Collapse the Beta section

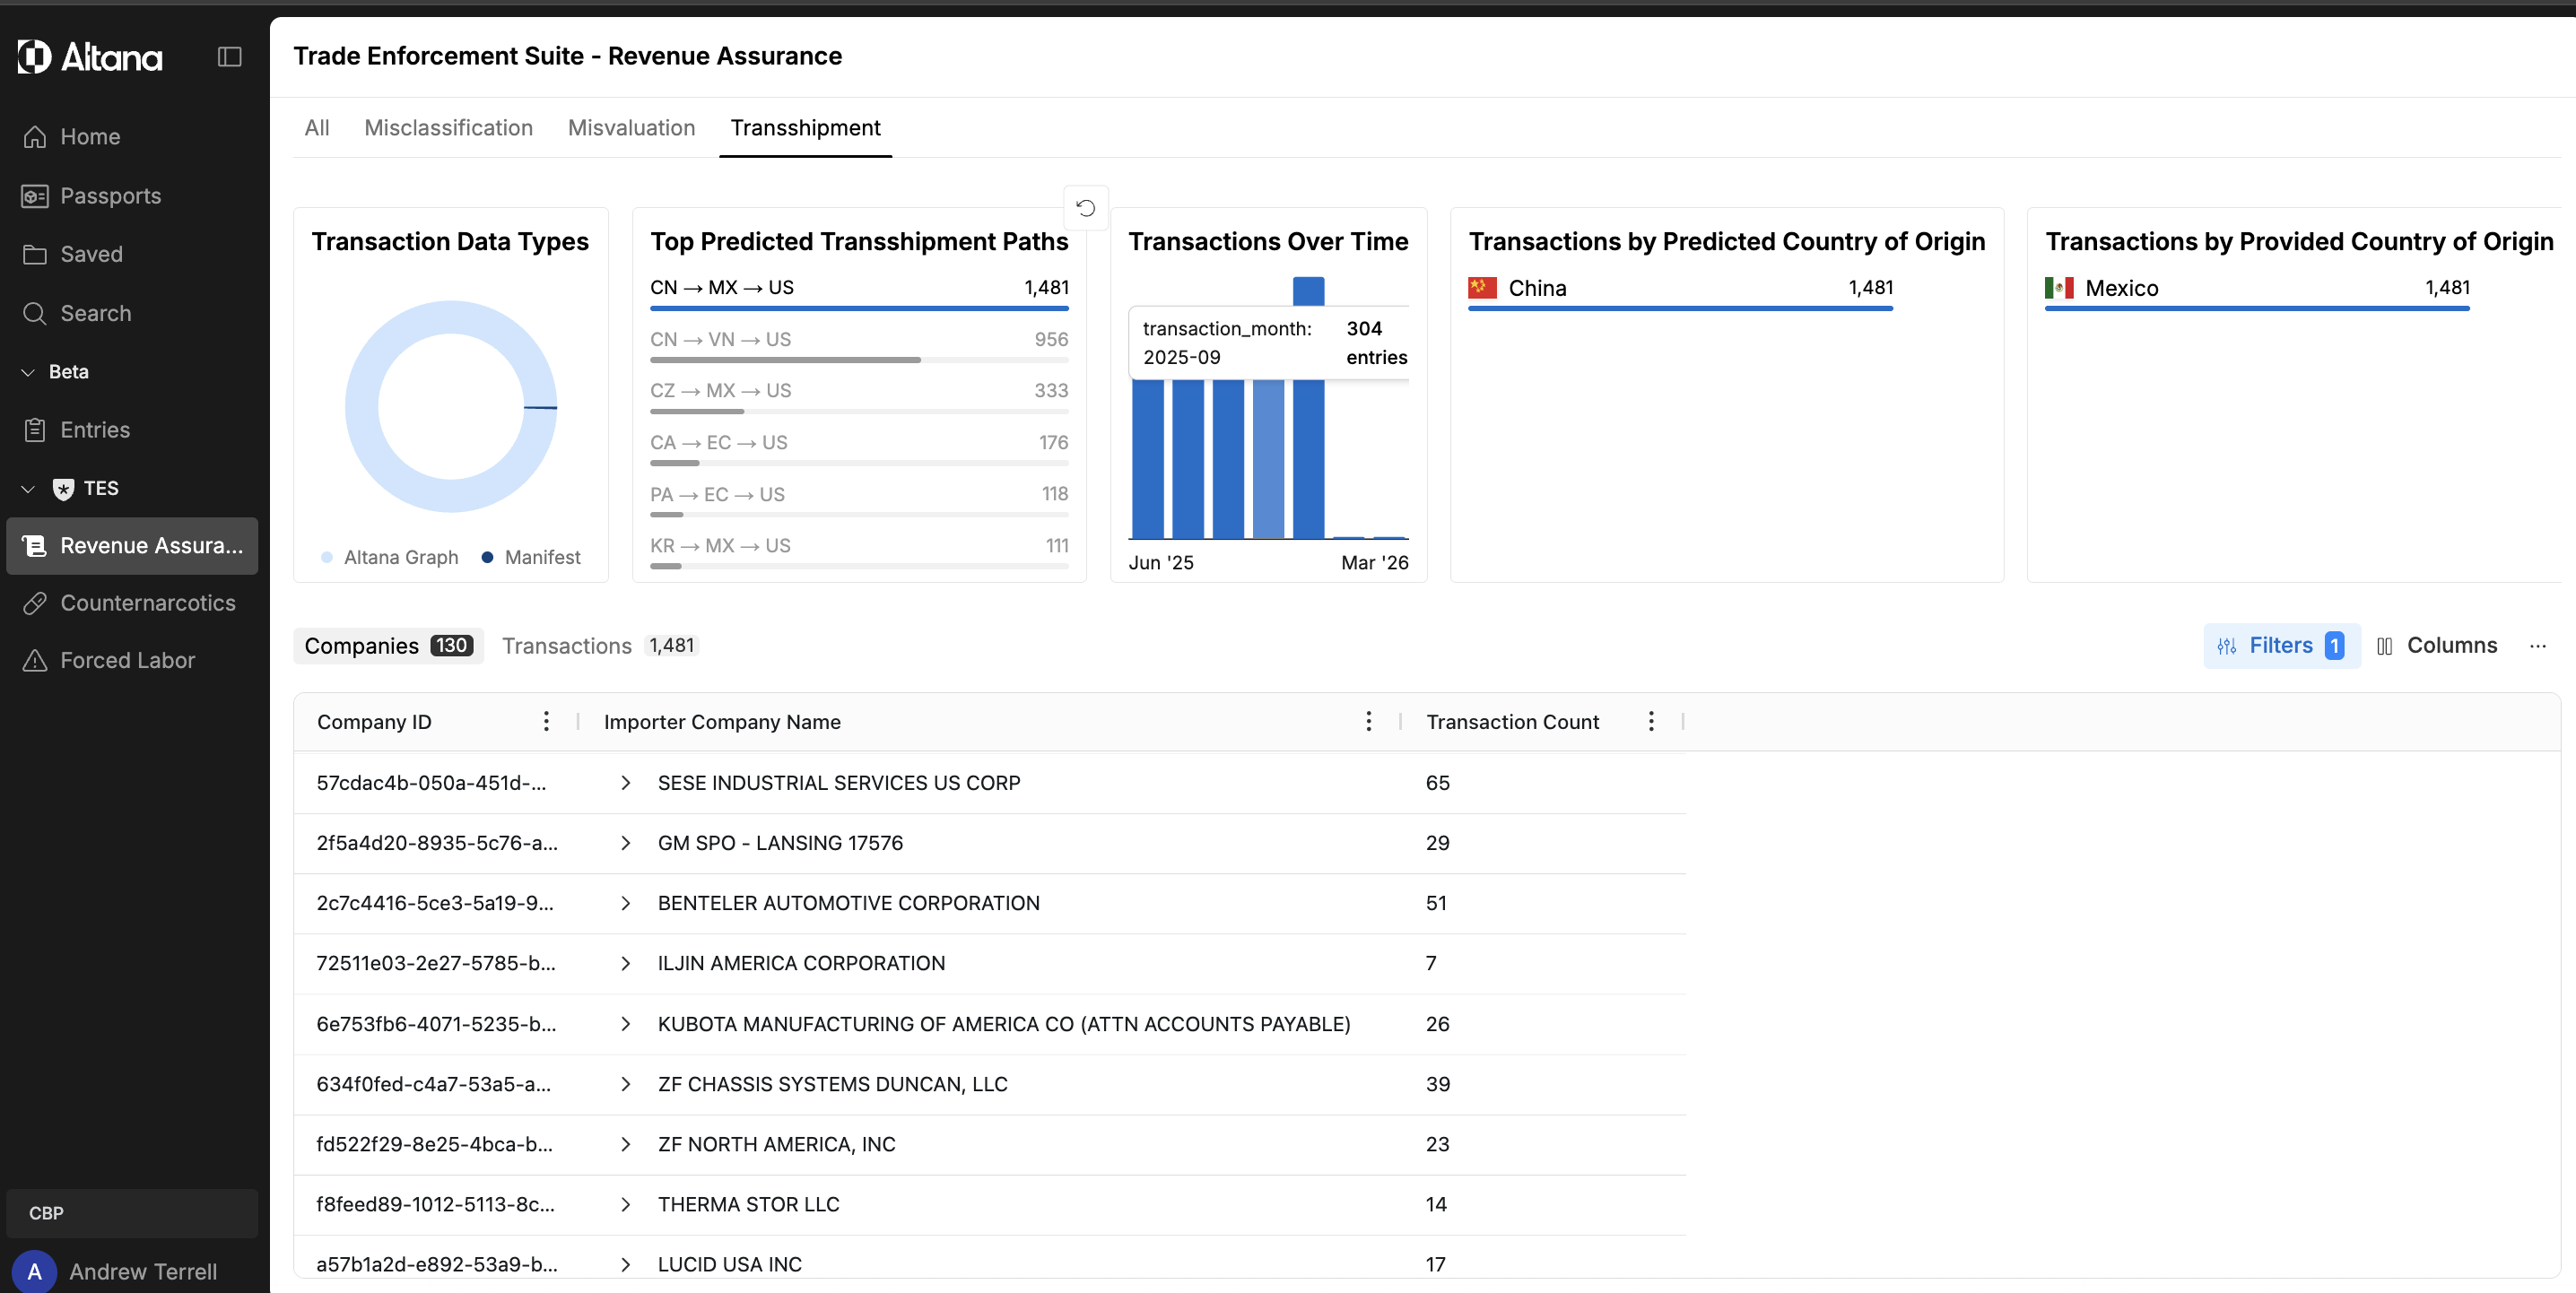click(28, 372)
